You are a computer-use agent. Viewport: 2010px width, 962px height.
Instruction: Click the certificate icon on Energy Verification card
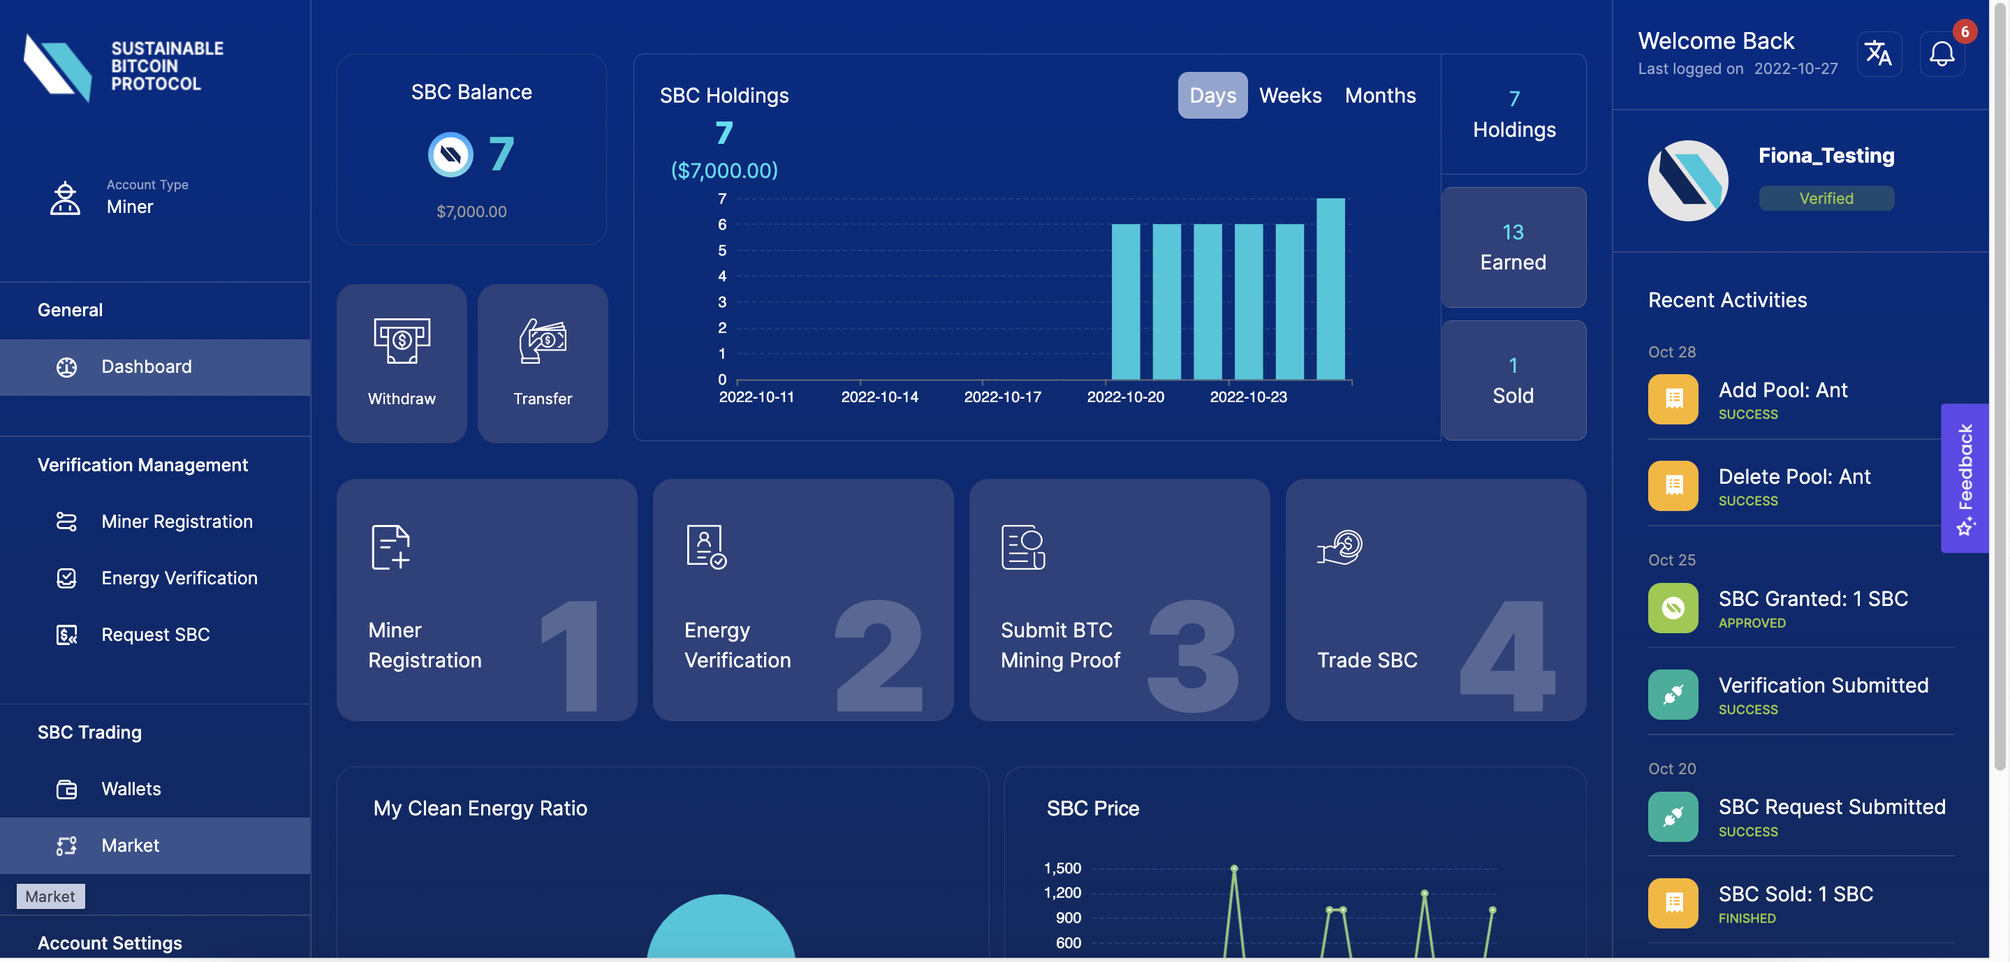pyautogui.click(x=706, y=547)
